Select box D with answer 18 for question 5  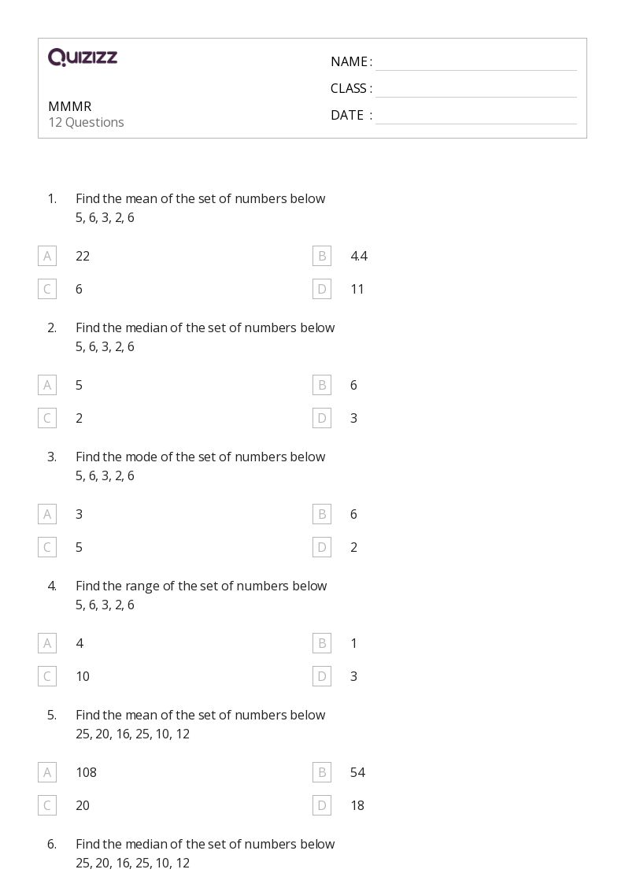[322, 805]
